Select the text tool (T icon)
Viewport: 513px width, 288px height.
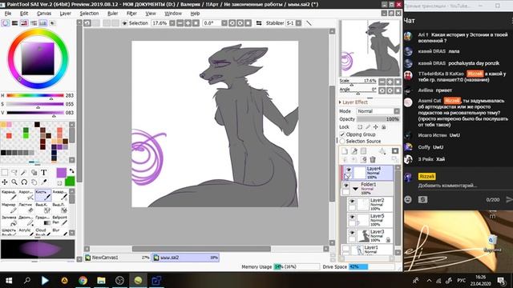[x=43, y=173]
